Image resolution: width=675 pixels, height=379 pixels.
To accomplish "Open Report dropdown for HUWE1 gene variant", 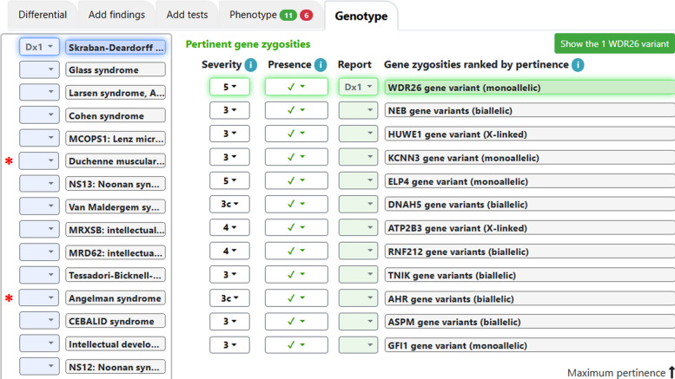I will (x=358, y=134).
